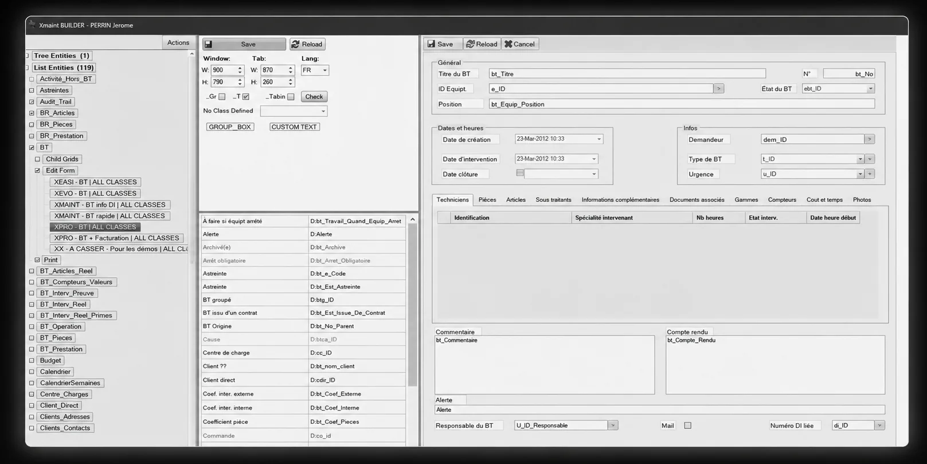Click the GROUP_BOX button
The height and width of the screenshot is (464, 927).
(230, 127)
